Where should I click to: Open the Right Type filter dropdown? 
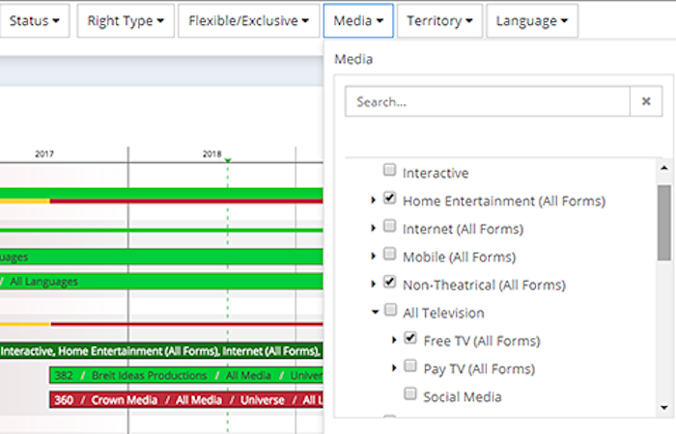pyautogui.click(x=125, y=20)
